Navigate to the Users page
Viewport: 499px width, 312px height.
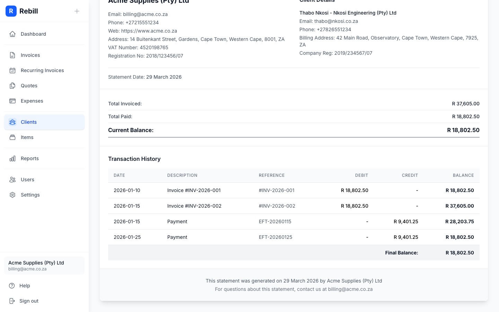pos(27,180)
